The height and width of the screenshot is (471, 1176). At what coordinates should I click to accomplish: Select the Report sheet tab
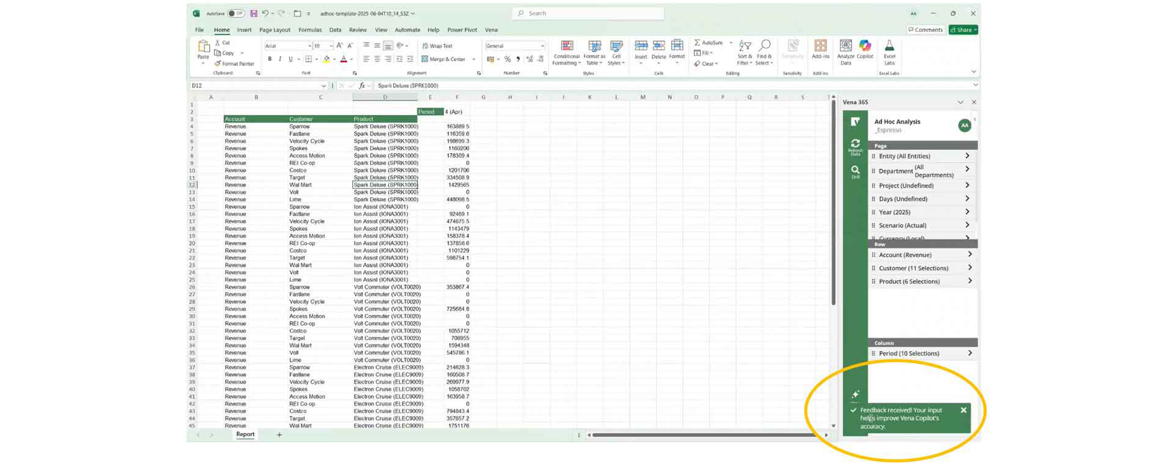coord(245,434)
